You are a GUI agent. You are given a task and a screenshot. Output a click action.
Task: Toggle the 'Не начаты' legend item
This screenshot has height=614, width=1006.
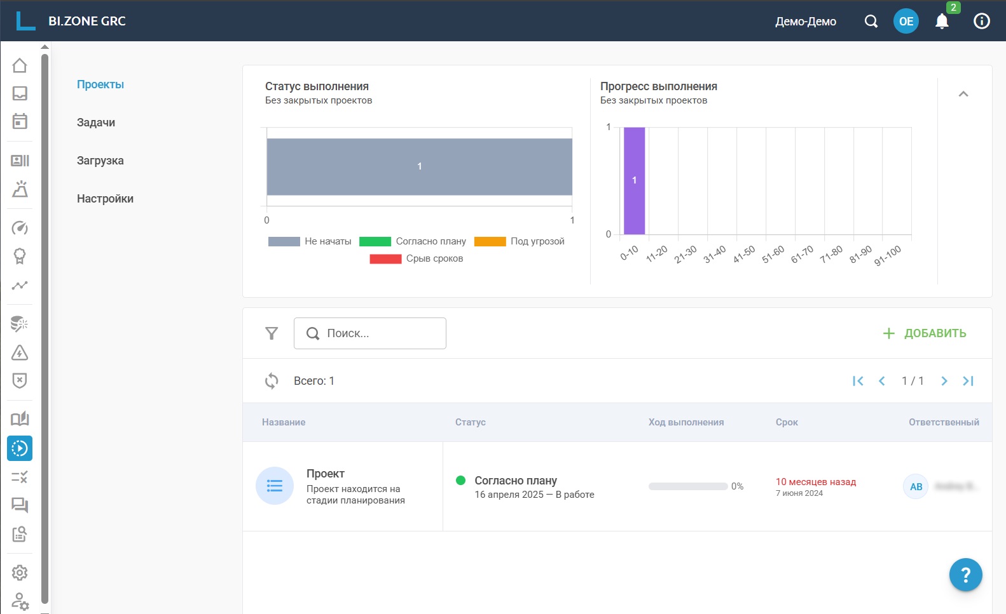click(x=310, y=241)
